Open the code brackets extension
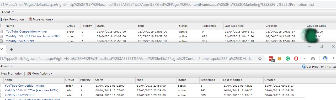This screenshot has height=100, width=336. [x=305, y=59]
